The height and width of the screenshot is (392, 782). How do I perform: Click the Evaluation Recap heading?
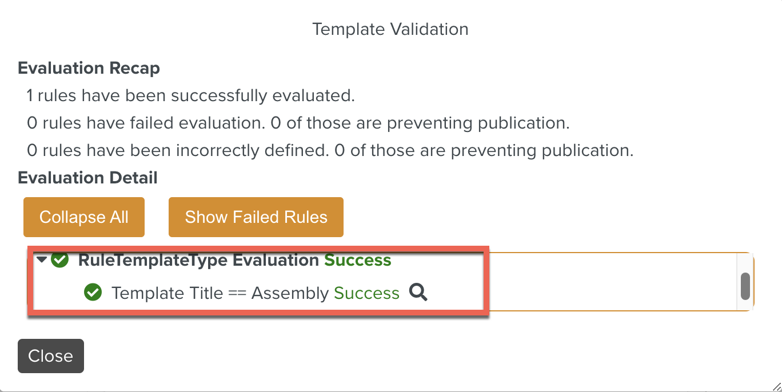coord(89,69)
